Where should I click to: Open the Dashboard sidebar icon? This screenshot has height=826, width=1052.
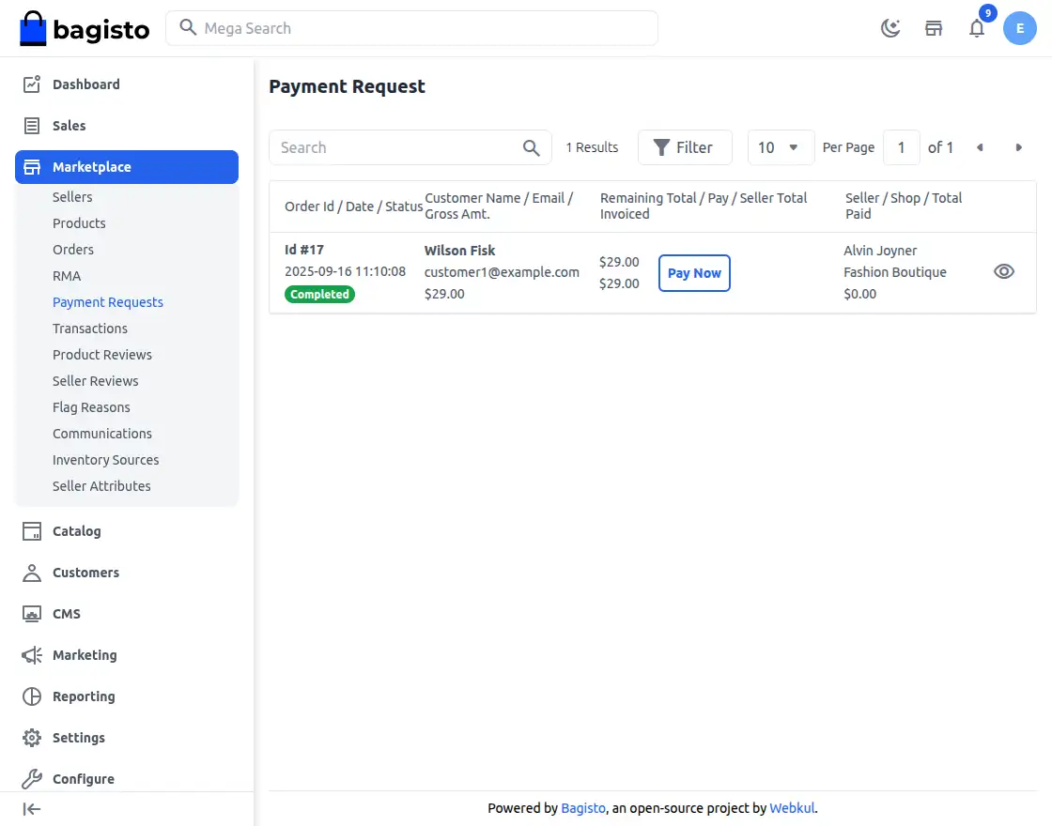[30, 84]
